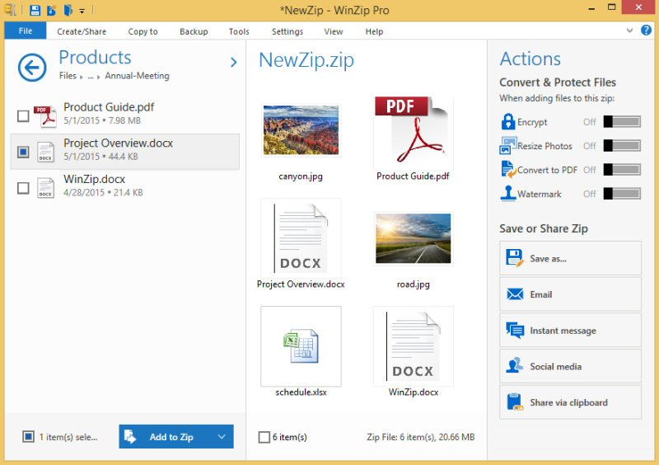Image resolution: width=659 pixels, height=465 pixels.
Task: Select all with the 6 item(s) checkbox
Action: tap(264, 437)
